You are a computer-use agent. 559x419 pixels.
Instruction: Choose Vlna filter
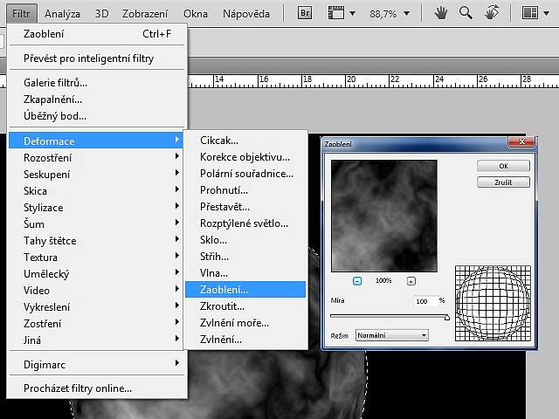pos(245,273)
